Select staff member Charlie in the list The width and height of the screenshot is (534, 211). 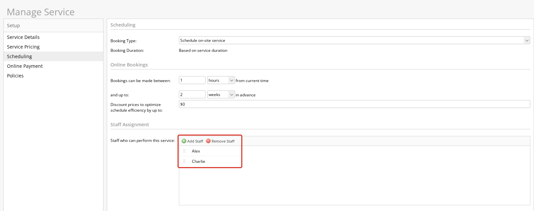point(199,161)
